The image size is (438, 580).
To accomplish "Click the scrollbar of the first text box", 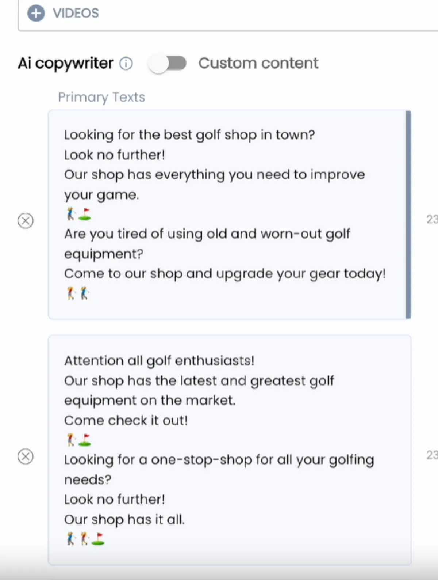I will (408, 215).
